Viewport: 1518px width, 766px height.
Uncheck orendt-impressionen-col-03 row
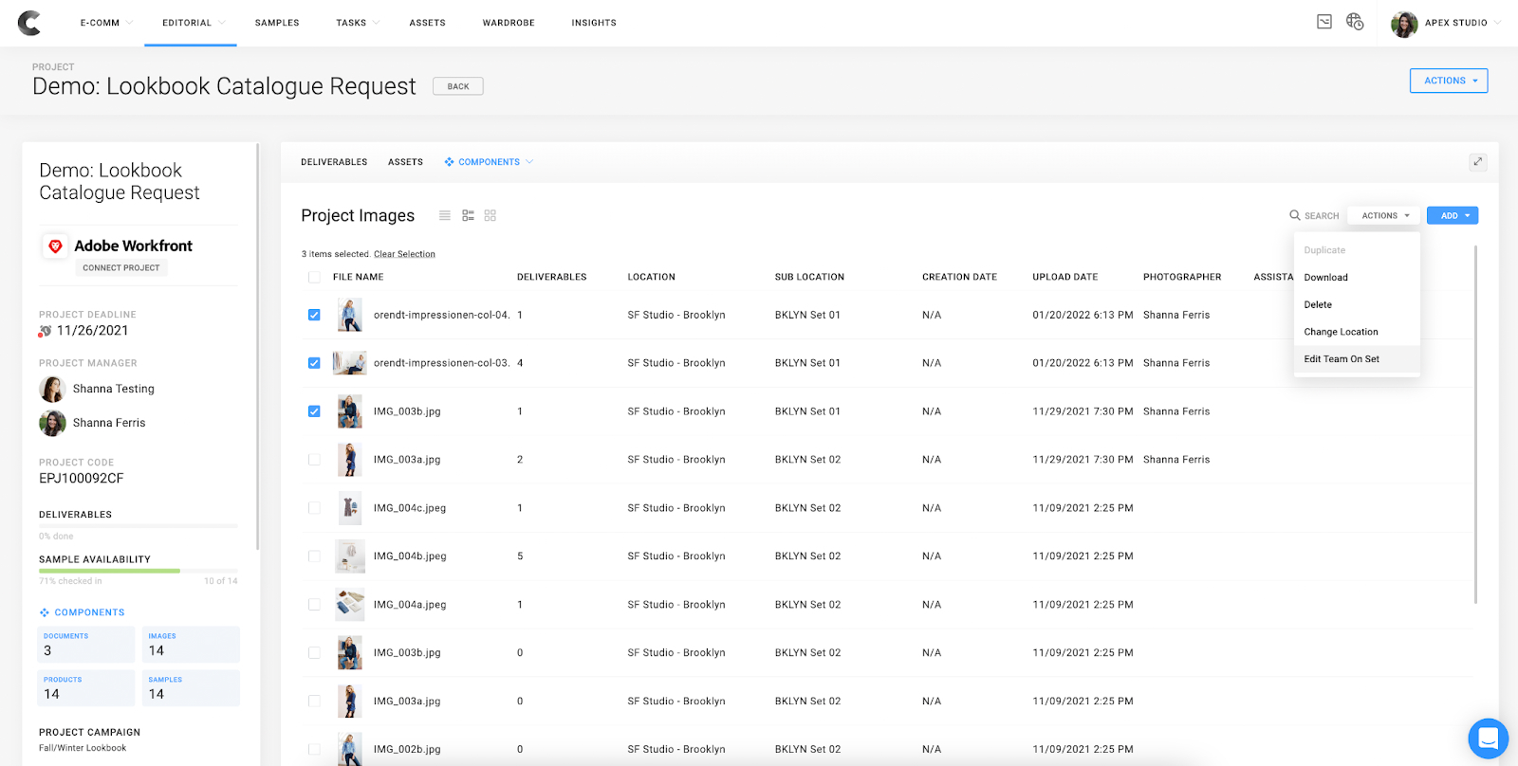pos(314,363)
